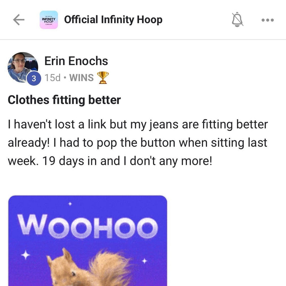Screen dimensions: 286x286
Task: Click the 15d post timestamp
Action: 53,78
